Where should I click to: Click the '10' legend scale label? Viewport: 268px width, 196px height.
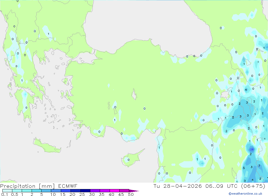click(53, 194)
